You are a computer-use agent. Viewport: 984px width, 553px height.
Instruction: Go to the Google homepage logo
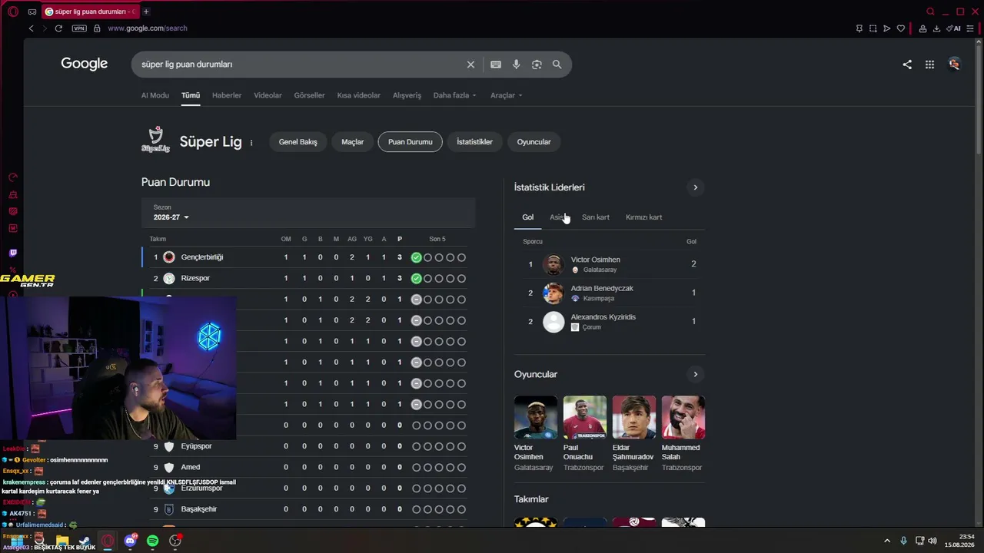pyautogui.click(x=85, y=64)
